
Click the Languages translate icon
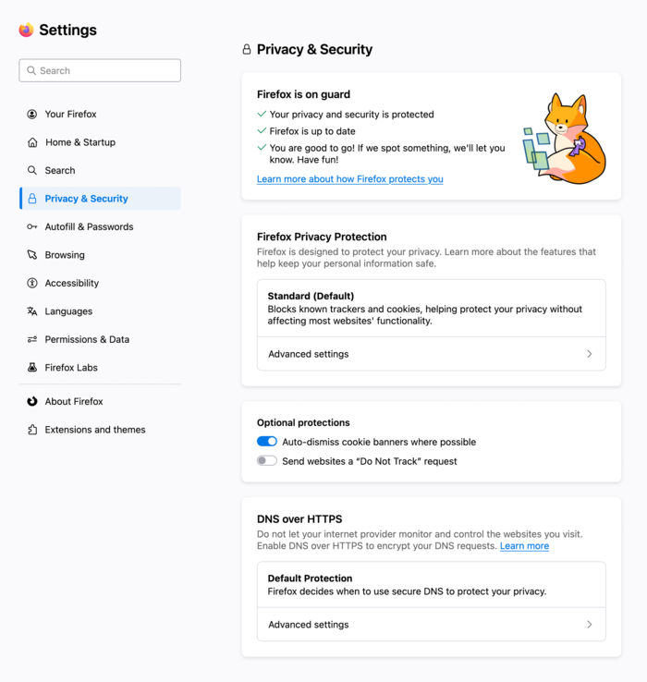click(32, 311)
